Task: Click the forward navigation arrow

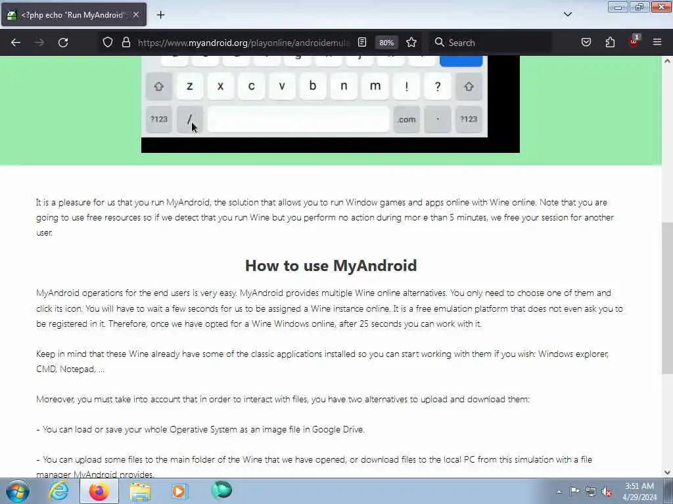Action: (x=39, y=43)
